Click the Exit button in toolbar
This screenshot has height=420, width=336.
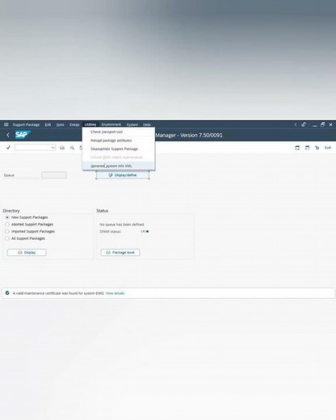pyautogui.click(x=328, y=148)
